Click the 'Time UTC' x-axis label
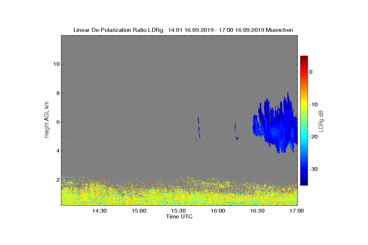Viewport: 368px width, 245px height. 179,217
